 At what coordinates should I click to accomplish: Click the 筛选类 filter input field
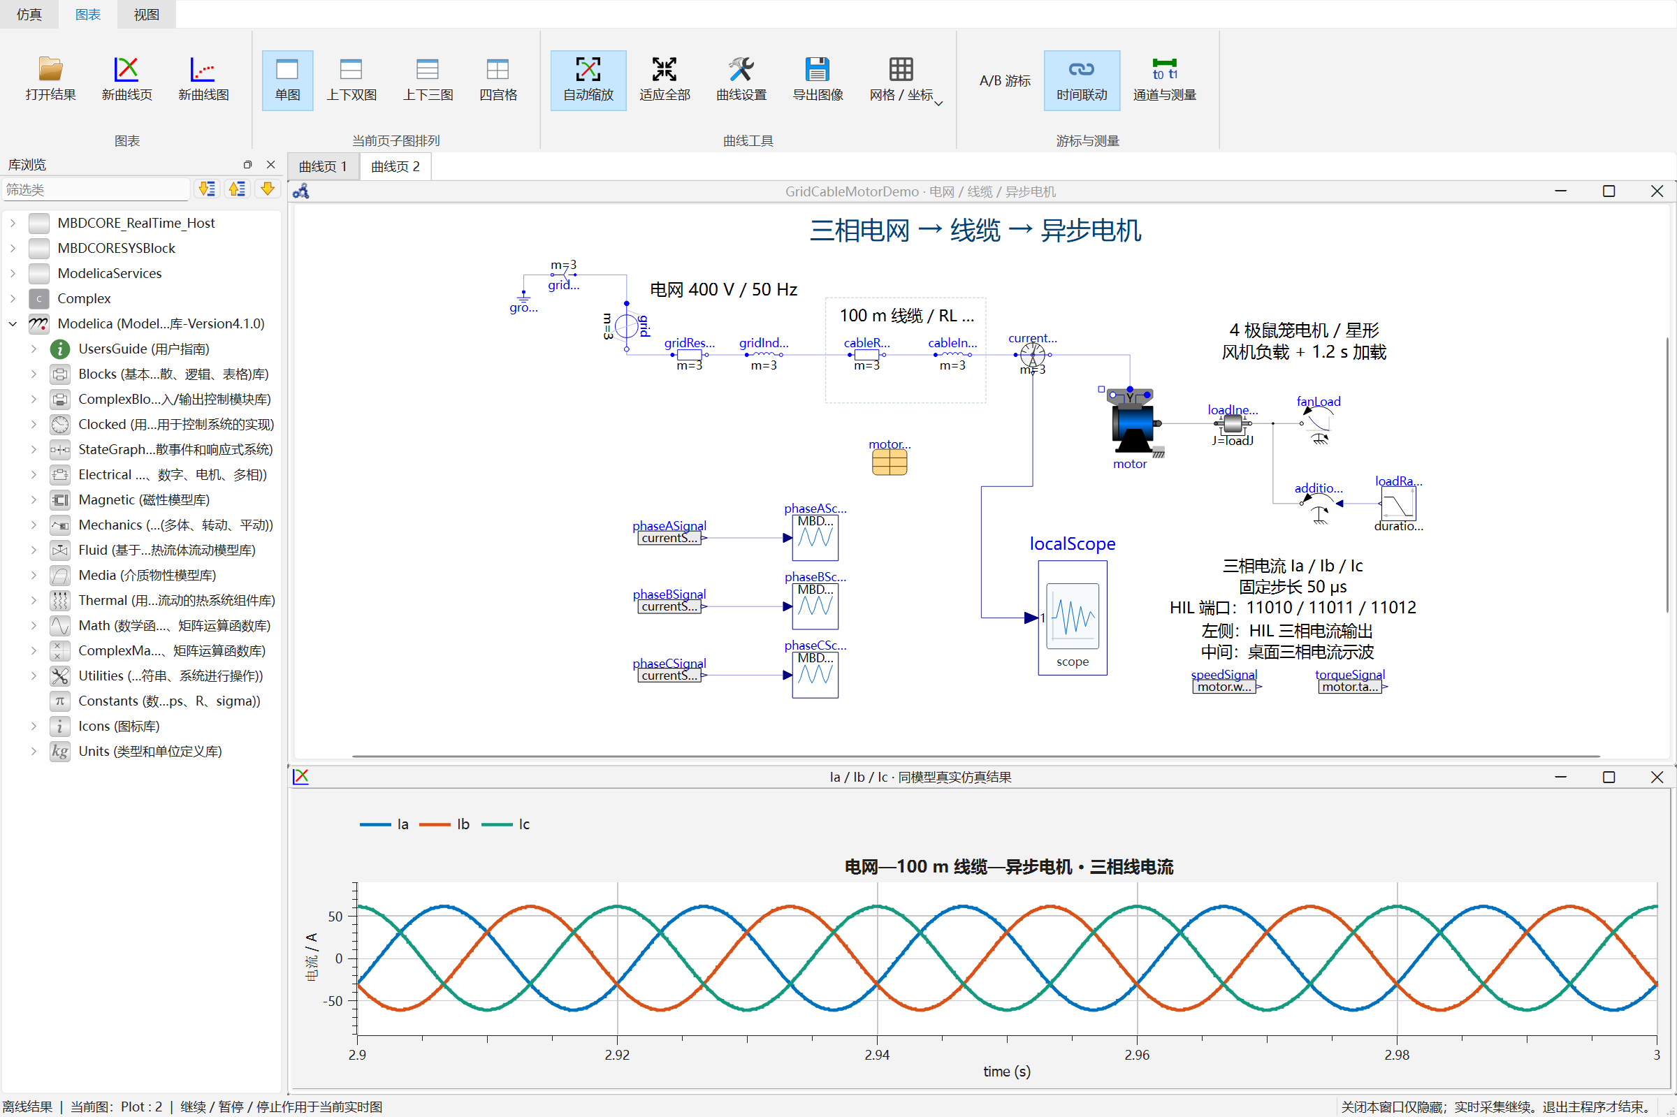(96, 189)
